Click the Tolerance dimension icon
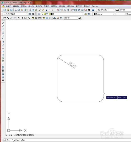This screenshot has height=142, width=131. pyautogui.click(x=47, y=18)
